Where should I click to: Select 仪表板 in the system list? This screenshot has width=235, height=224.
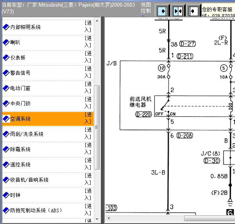pos(18,58)
